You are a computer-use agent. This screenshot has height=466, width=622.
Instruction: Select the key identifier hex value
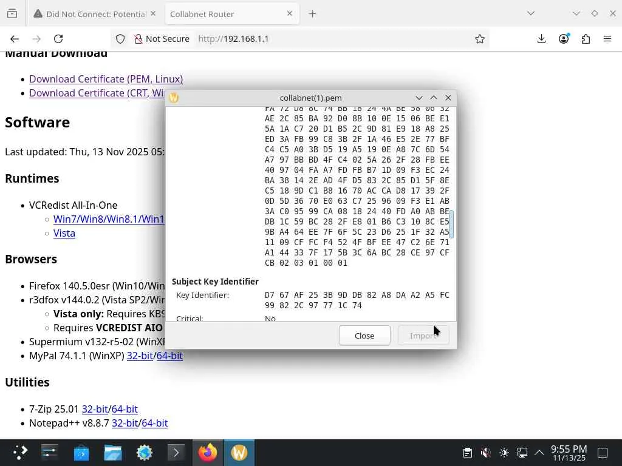357,300
